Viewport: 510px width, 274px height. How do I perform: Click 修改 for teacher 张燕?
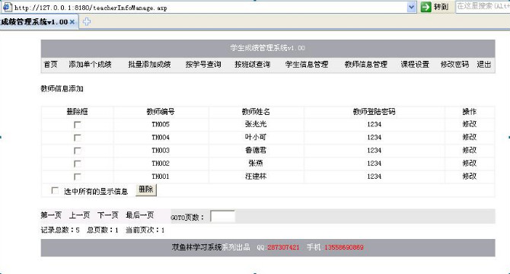coord(470,163)
